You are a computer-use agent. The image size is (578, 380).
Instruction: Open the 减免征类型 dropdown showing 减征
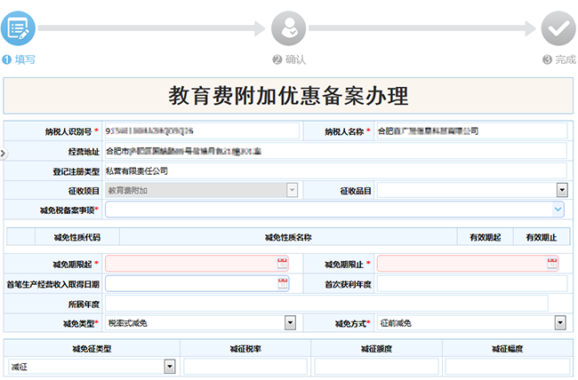[169, 366]
